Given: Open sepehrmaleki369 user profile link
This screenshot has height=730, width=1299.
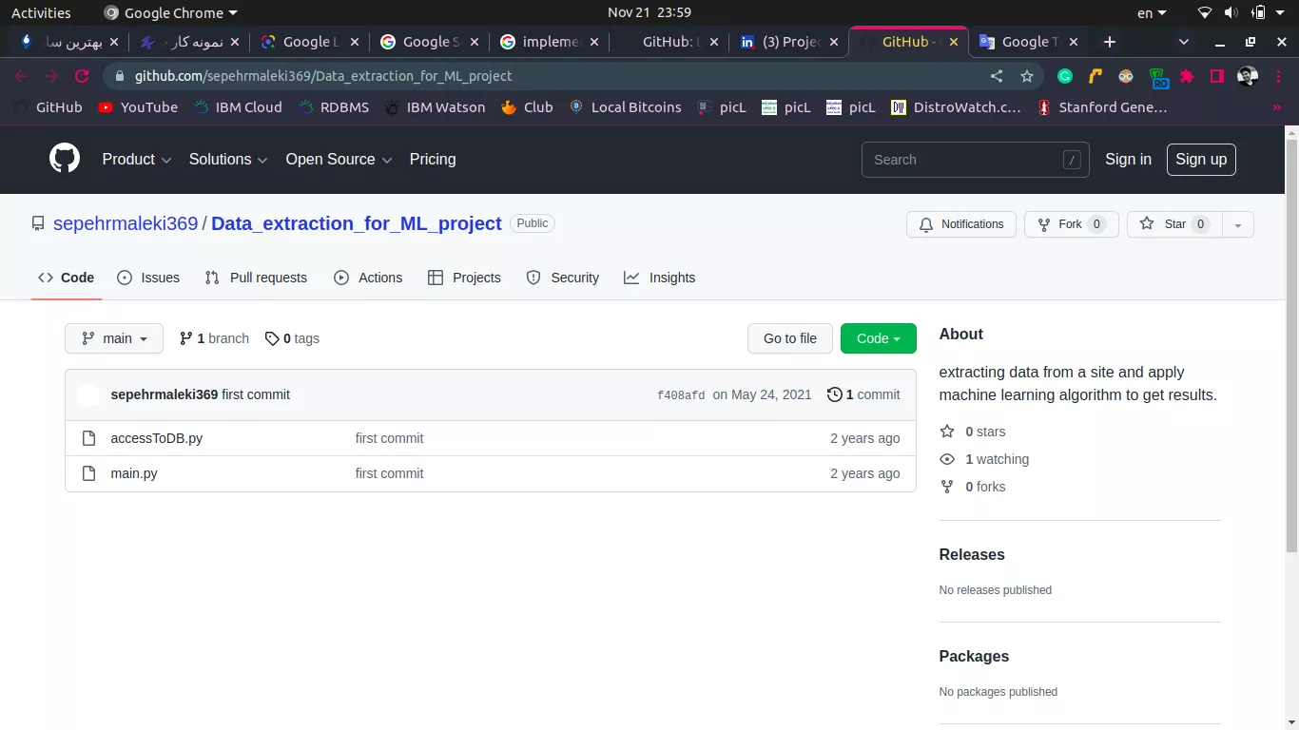Looking at the screenshot, I should click(126, 223).
